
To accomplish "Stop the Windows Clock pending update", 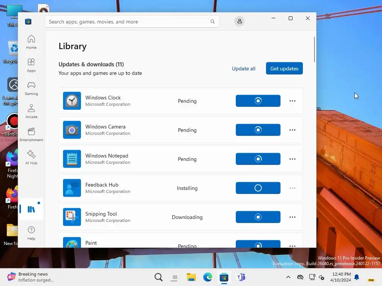I will (x=258, y=101).
